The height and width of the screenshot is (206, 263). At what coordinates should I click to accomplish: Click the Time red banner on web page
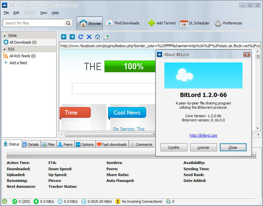[75, 112]
